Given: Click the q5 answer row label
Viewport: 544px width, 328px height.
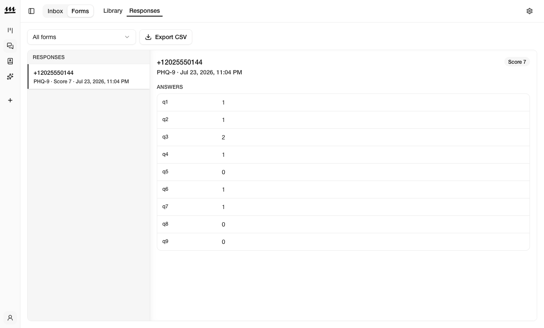Looking at the screenshot, I should point(165,172).
